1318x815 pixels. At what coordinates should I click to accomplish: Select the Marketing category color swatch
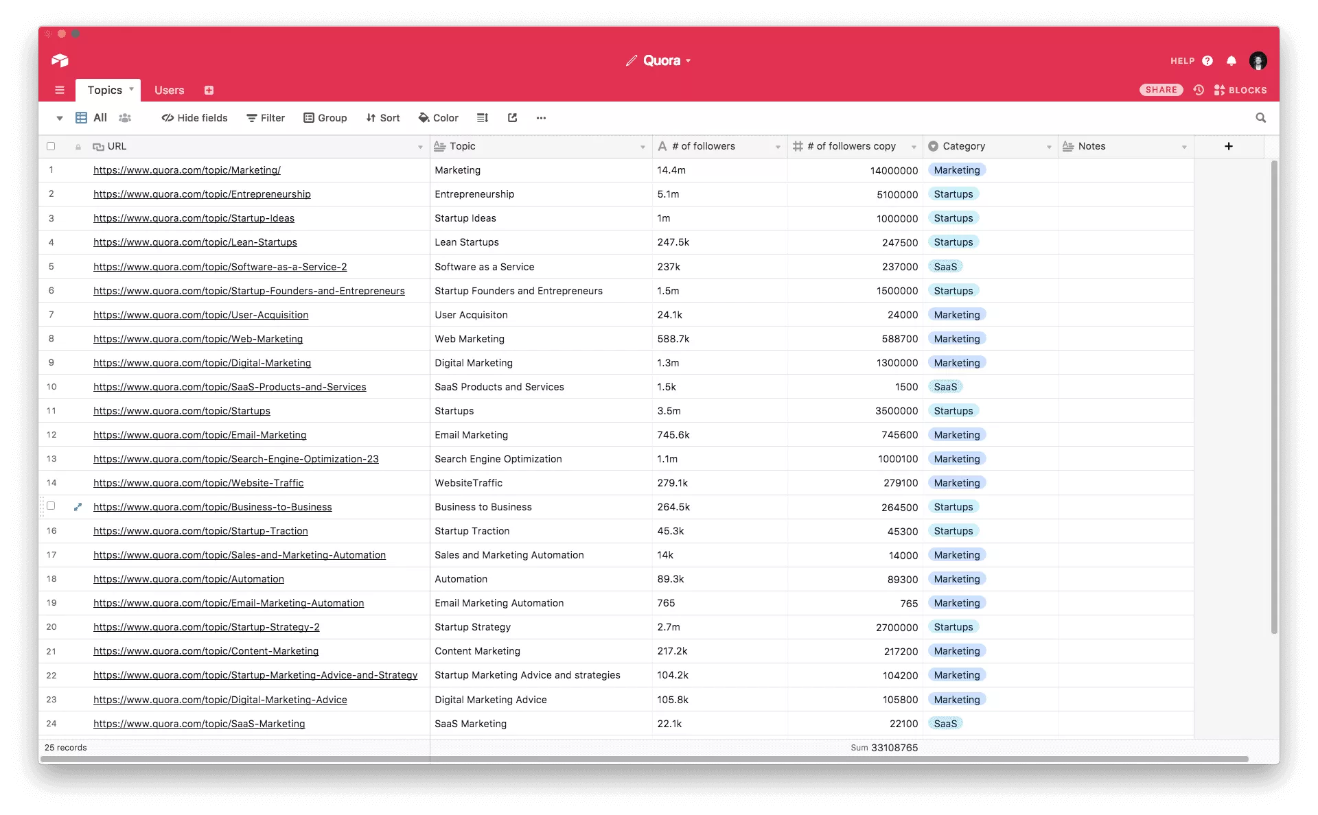[x=956, y=169]
